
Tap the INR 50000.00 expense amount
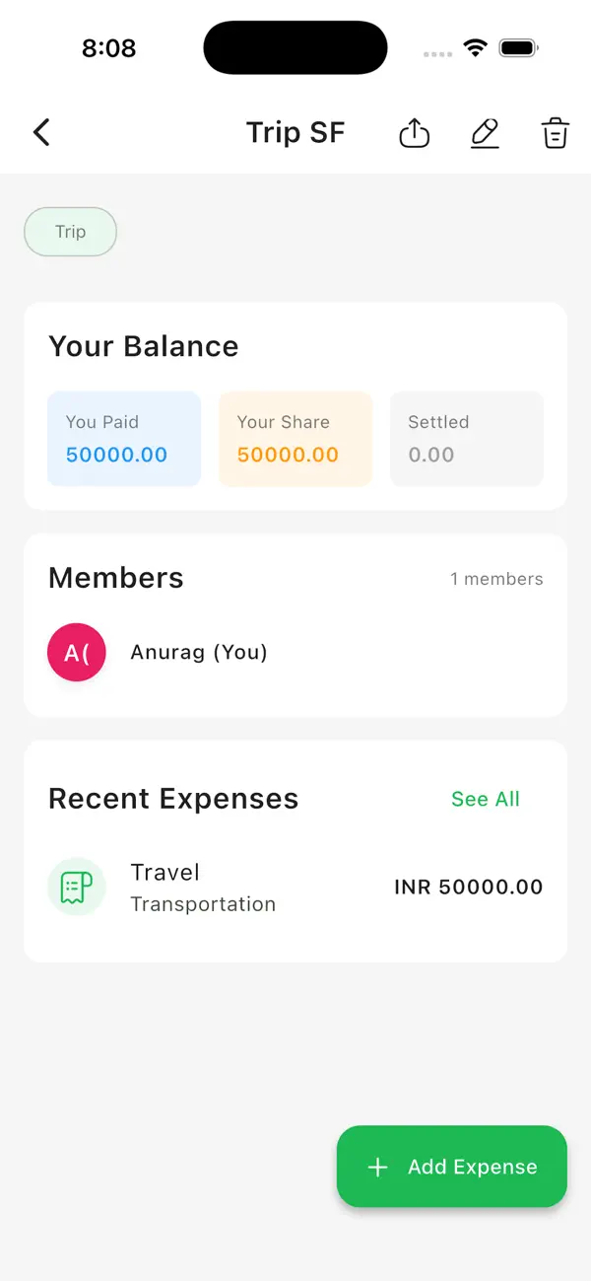468,887
